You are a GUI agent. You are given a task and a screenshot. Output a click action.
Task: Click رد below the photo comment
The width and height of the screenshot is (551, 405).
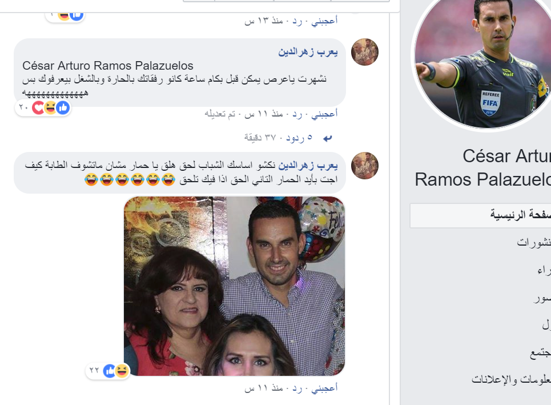point(297,388)
